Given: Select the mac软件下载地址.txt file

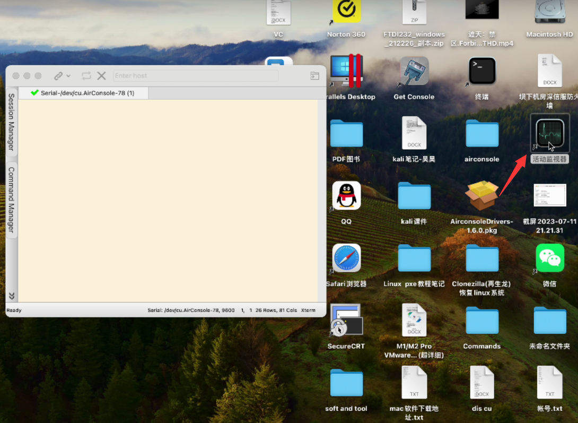Looking at the screenshot, I should pyautogui.click(x=414, y=383).
